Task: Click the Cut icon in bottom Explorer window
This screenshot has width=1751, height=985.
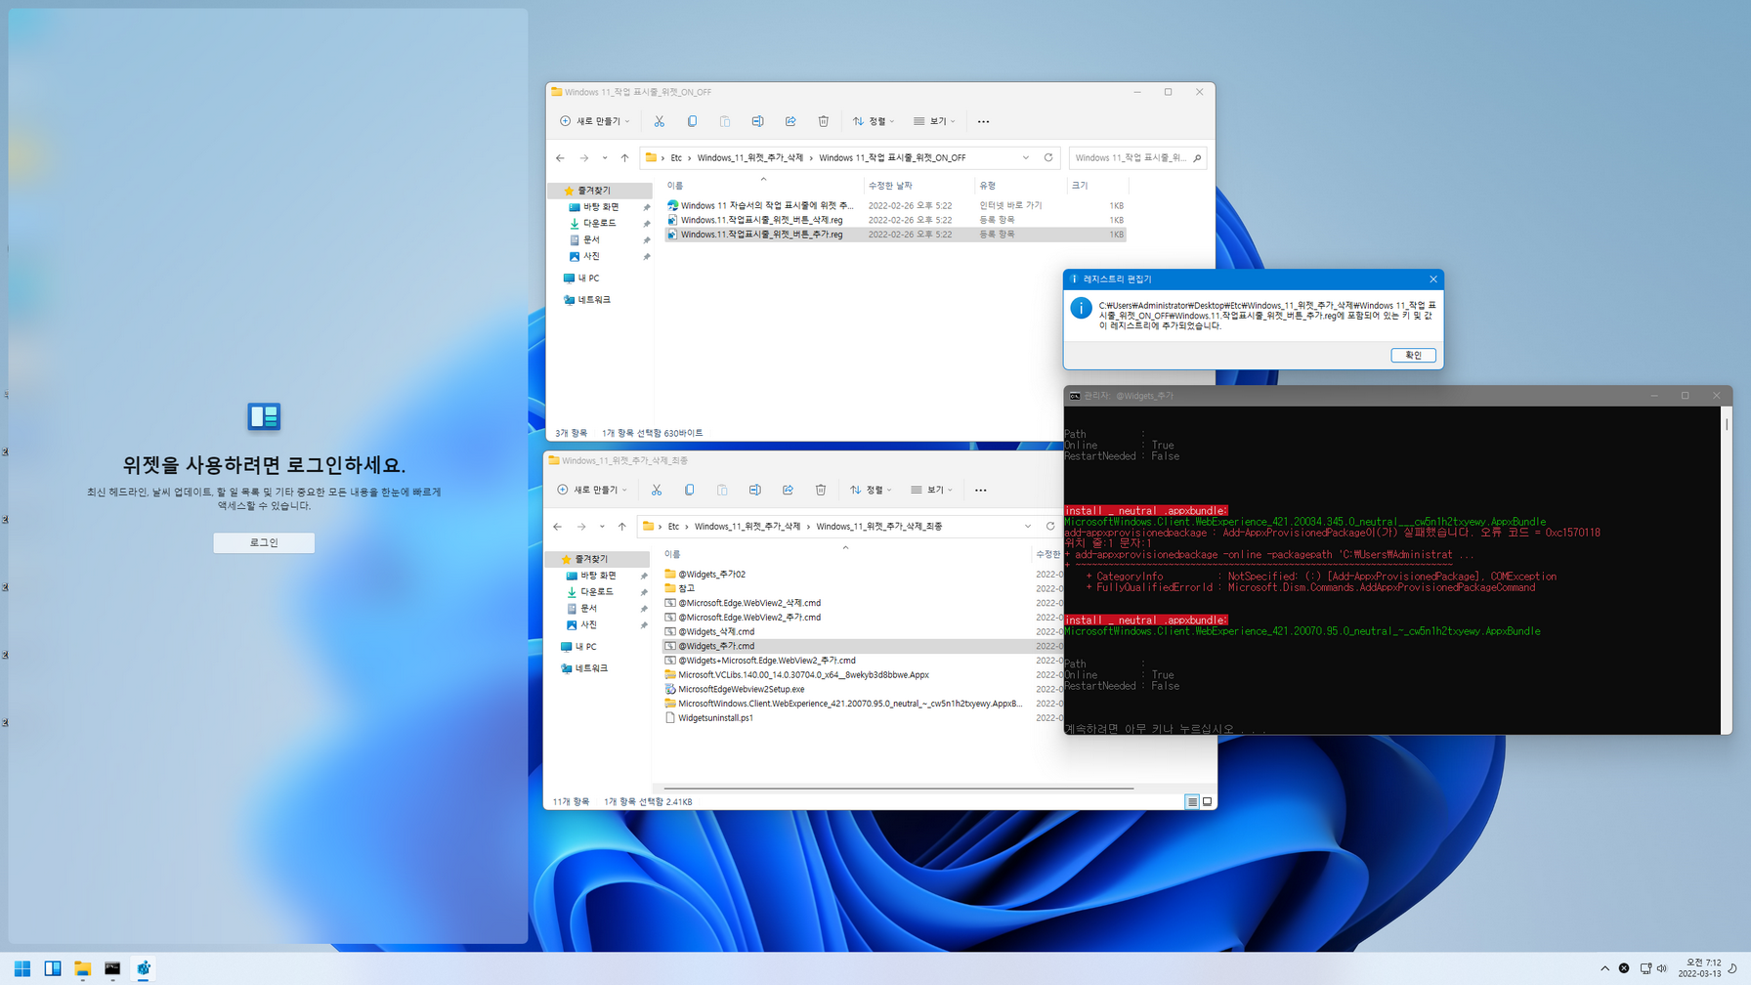Action: pos(657,490)
